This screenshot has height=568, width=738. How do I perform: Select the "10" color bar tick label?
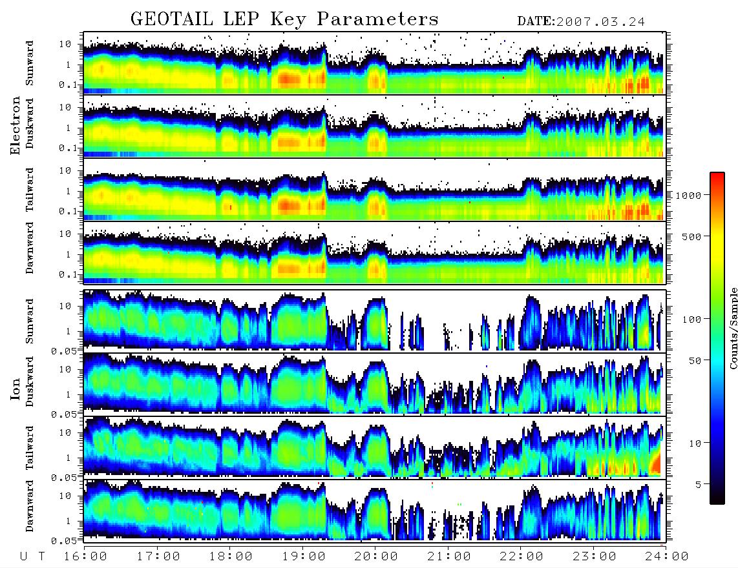click(695, 443)
